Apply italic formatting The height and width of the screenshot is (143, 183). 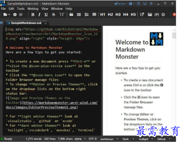point(39,15)
